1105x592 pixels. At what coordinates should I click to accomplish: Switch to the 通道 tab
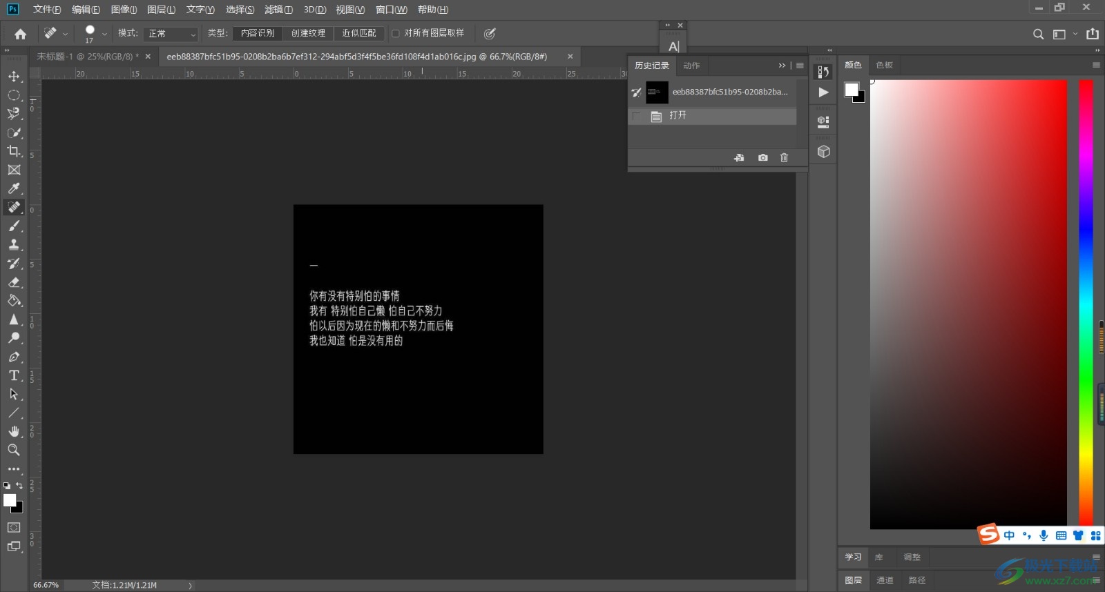[x=885, y=580]
